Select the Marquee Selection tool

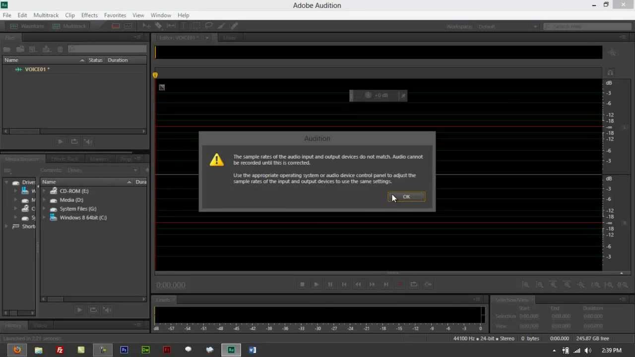(196, 26)
